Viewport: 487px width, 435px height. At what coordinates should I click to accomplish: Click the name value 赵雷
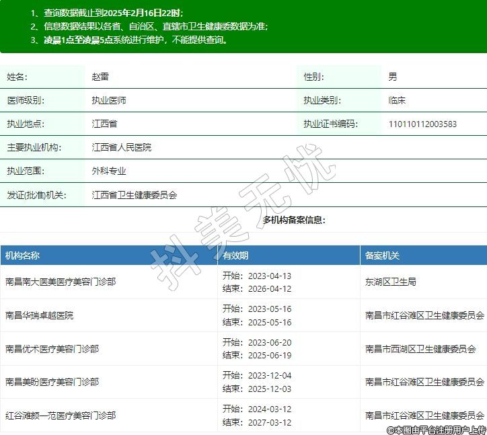coord(100,77)
